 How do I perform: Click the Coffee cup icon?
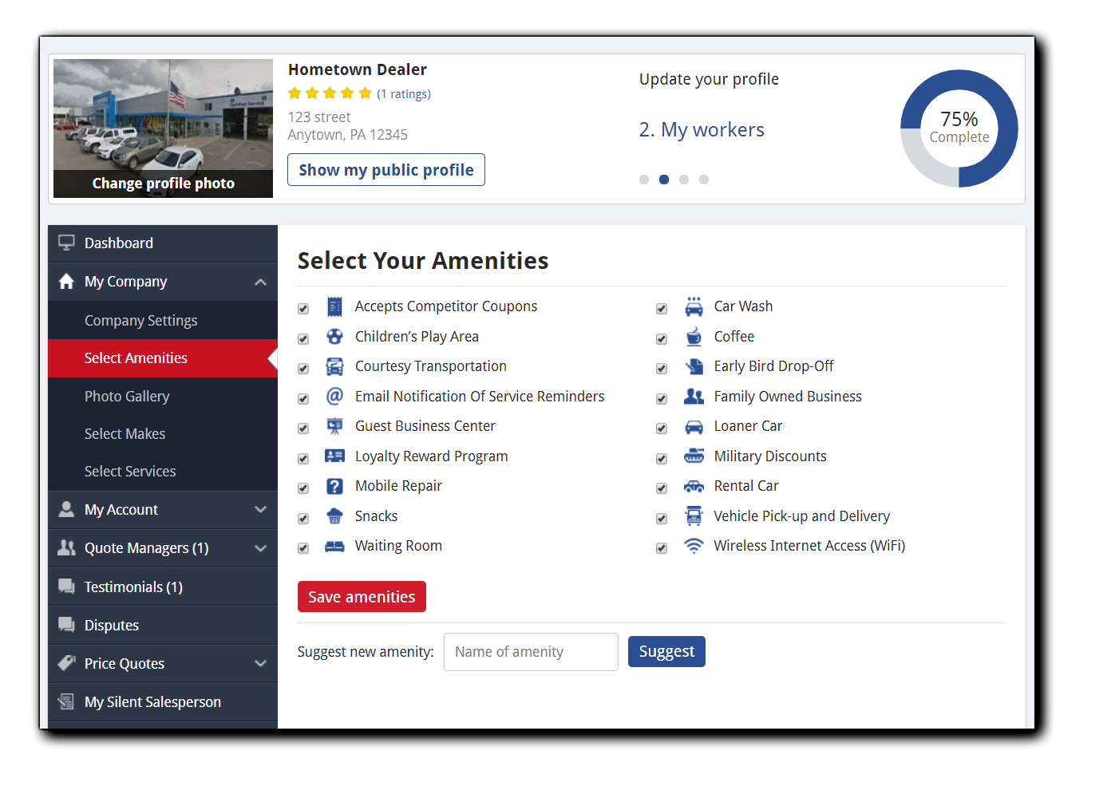694,337
